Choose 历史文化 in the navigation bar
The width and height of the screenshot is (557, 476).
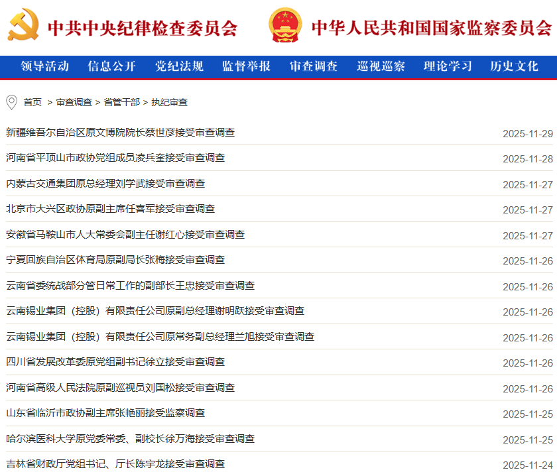(514, 66)
